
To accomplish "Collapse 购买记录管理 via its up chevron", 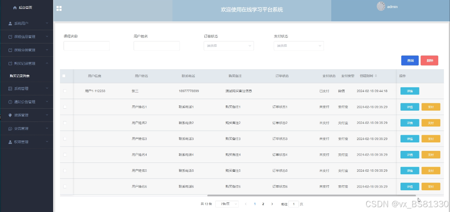I will click(x=47, y=64).
